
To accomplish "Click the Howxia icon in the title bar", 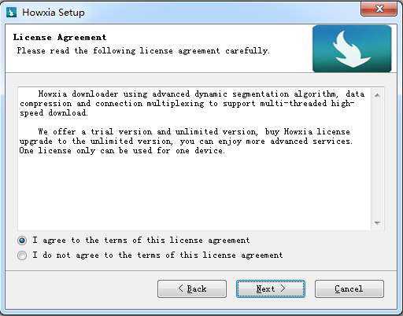I will coord(11,13).
